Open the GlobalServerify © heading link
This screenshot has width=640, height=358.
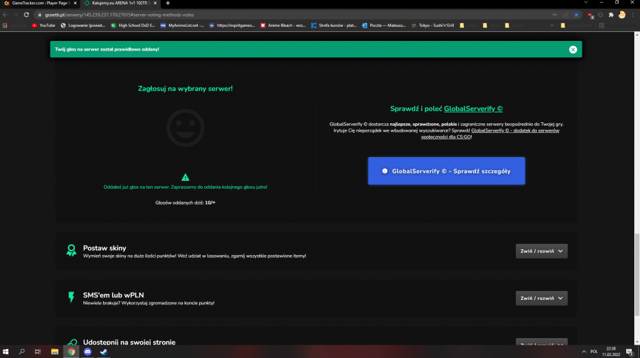click(473, 109)
